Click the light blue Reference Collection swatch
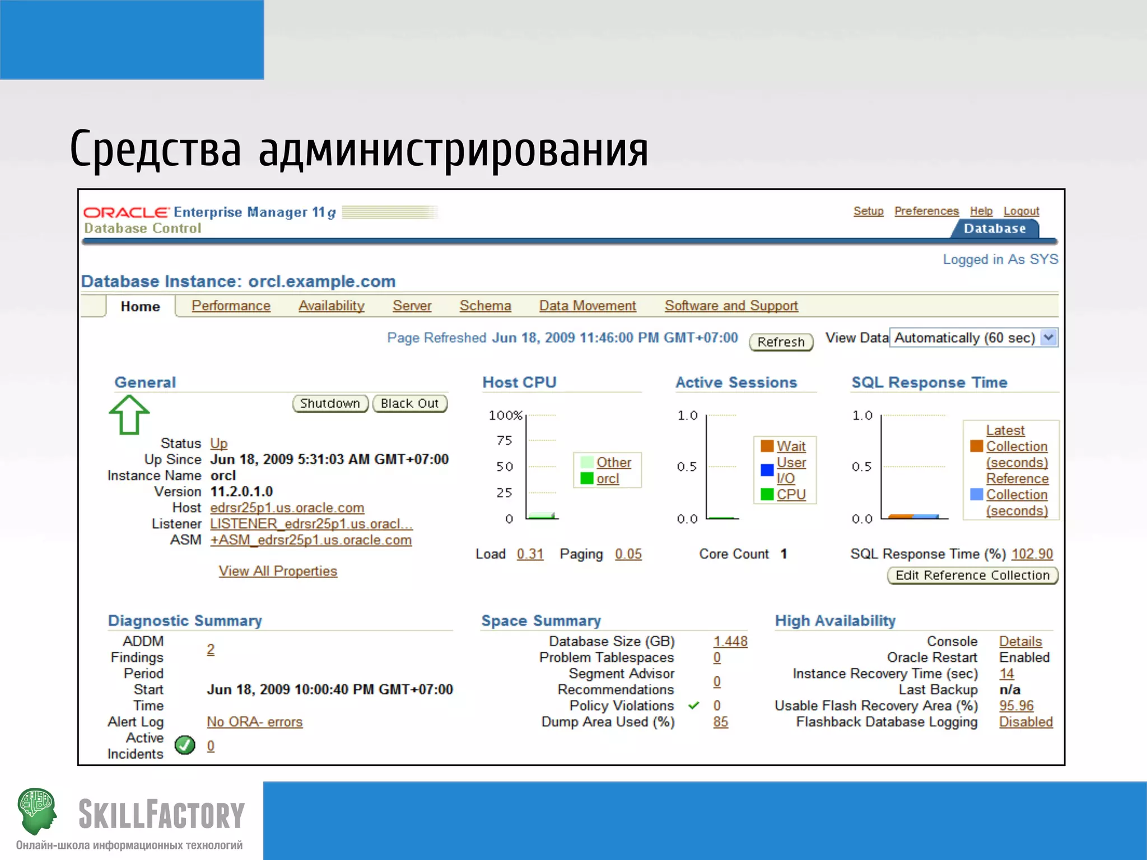Screen dimensions: 1147x860 click(976, 494)
